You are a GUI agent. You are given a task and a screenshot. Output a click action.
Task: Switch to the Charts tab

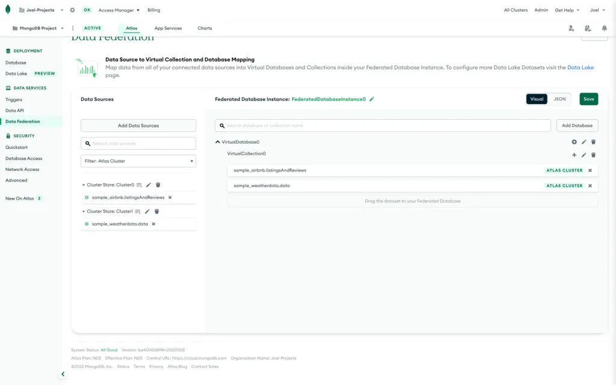click(x=205, y=28)
